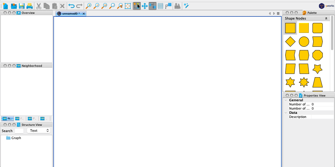Print the graph using the printer icon
The width and height of the screenshot is (335, 167).
[30, 6]
